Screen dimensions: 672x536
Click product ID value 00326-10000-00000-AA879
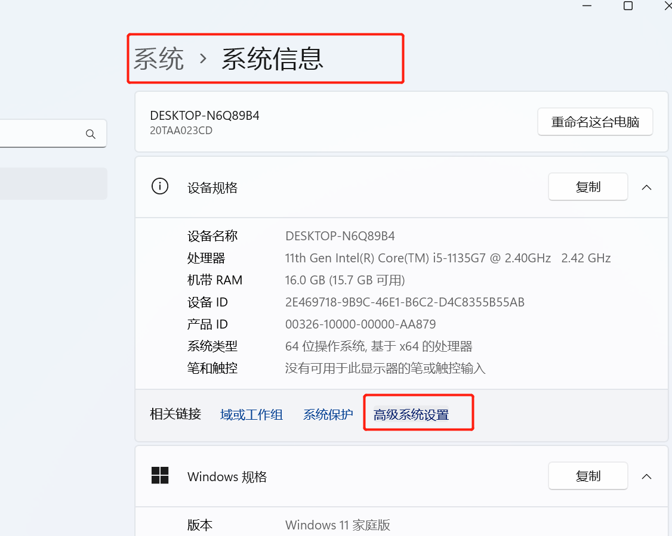coord(360,324)
